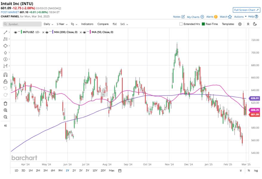Expand the bottom panel double chevron

pos(241,170)
